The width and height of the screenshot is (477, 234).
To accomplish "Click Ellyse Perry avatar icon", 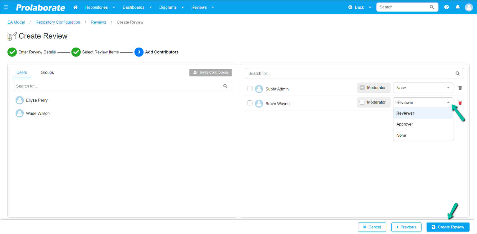I will (x=20, y=100).
